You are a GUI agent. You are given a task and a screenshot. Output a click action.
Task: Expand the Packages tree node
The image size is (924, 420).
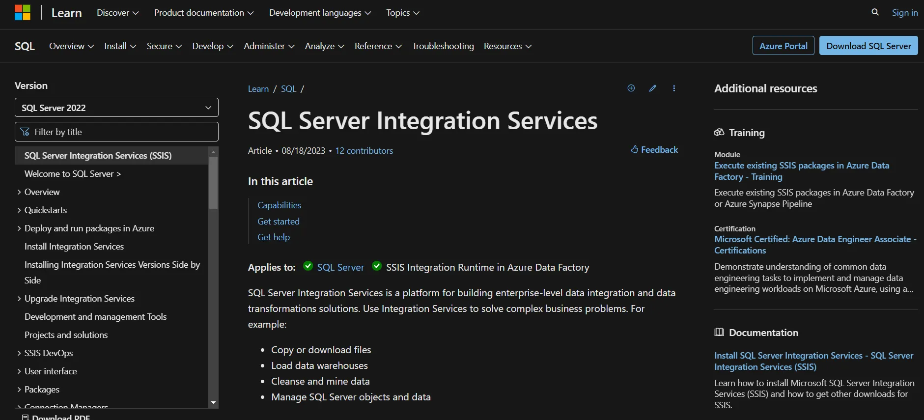[x=19, y=390]
